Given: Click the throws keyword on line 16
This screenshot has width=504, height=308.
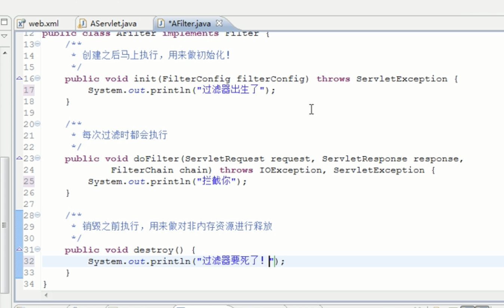Looking at the screenshot, I should click(x=333, y=79).
